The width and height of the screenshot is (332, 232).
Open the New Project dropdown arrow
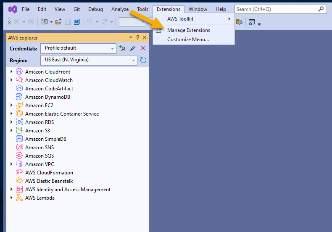click(51, 22)
